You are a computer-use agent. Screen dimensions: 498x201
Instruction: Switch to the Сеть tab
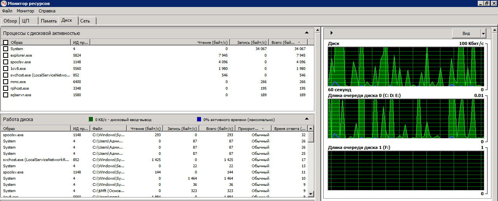85,21
